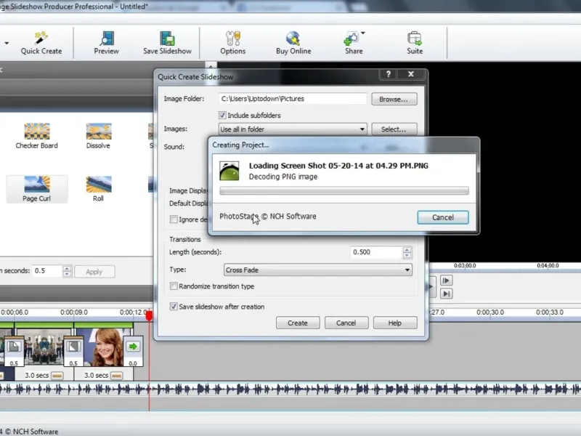Click the Share icon's dropdown arrow
Image resolution: width=581 pixels, height=436 pixels.
[x=363, y=33]
